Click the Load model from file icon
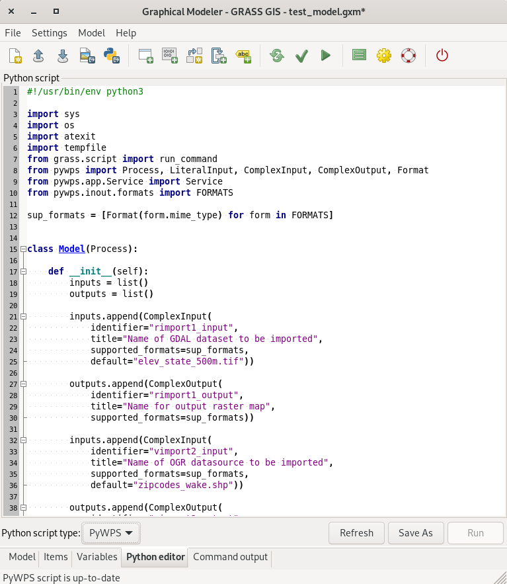Screen dimensions: 507x584 coord(38,56)
